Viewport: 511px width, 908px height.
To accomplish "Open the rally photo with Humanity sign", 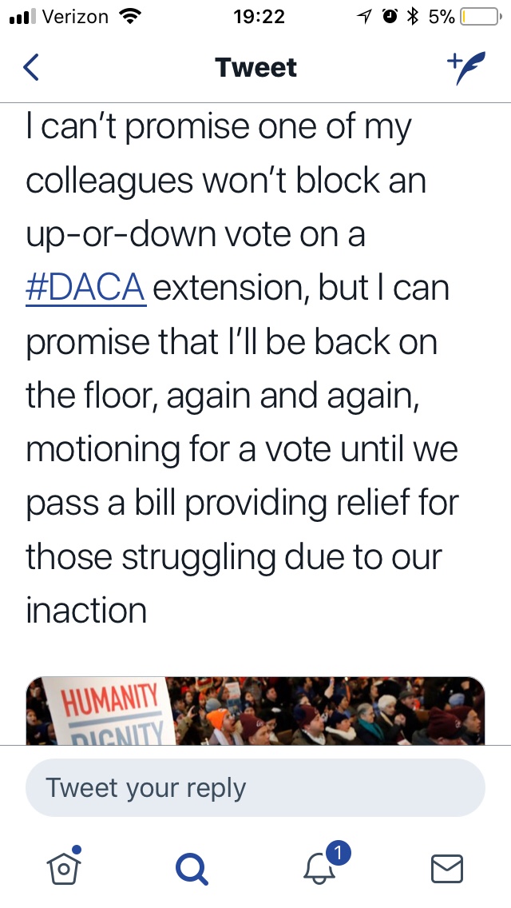I will (255, 711).
